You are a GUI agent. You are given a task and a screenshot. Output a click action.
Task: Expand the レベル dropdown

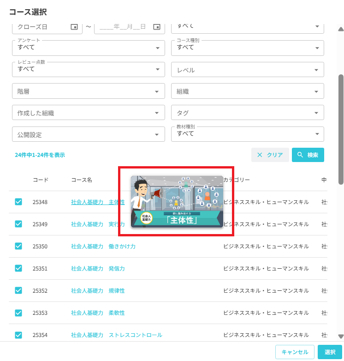[248, 69]
